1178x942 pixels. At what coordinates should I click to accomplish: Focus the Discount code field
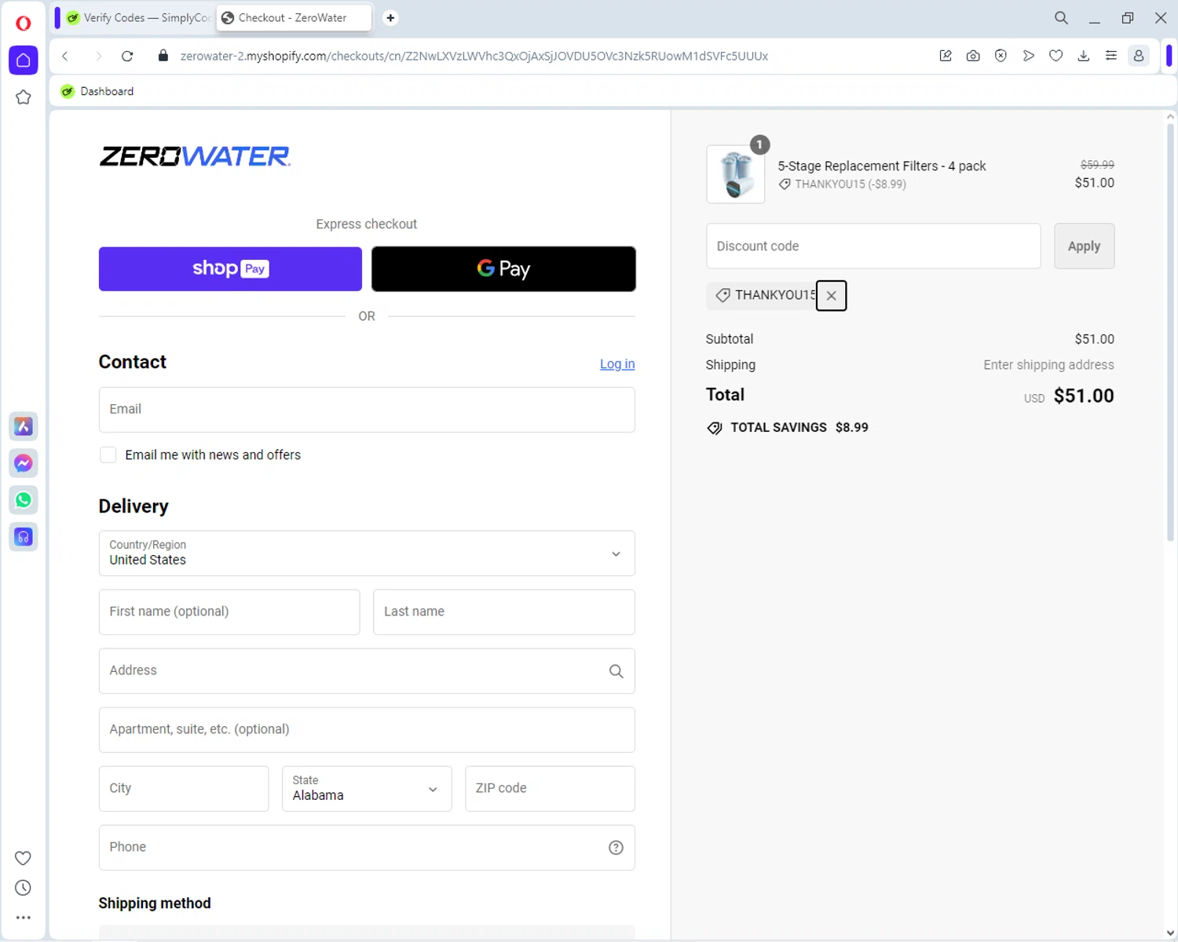[x=873, y=246]
